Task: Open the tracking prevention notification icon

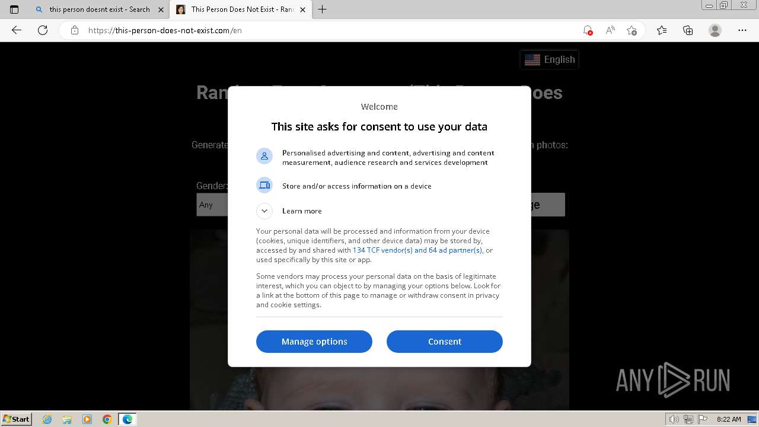Action: 587,30
